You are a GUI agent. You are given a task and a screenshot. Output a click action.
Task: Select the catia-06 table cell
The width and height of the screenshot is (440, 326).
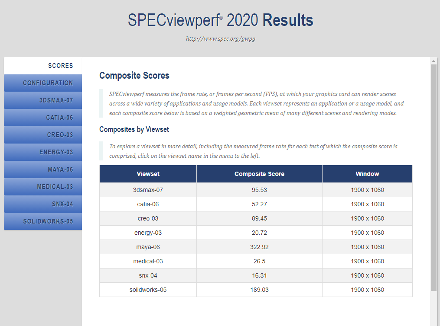click(x=148, y=204)
